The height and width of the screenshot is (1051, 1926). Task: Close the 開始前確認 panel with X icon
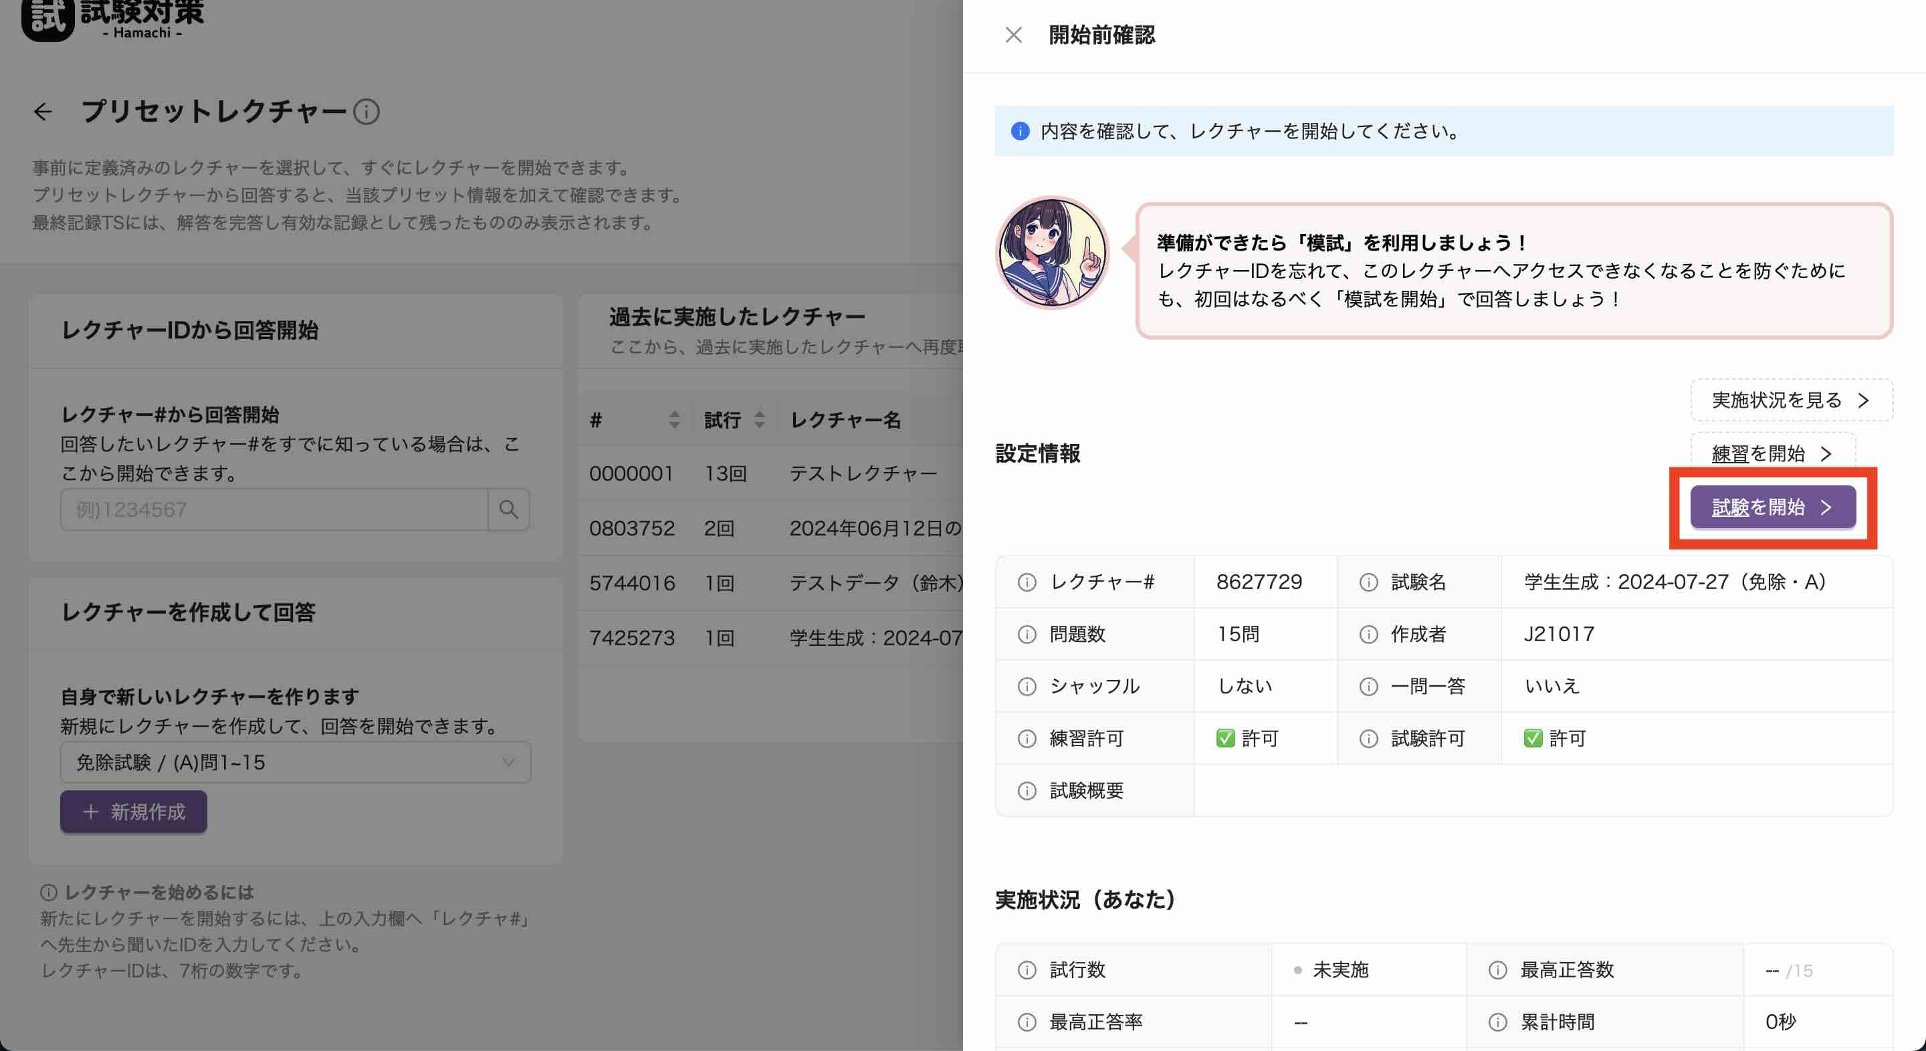pyautogui.click(x=1013, y=35)
